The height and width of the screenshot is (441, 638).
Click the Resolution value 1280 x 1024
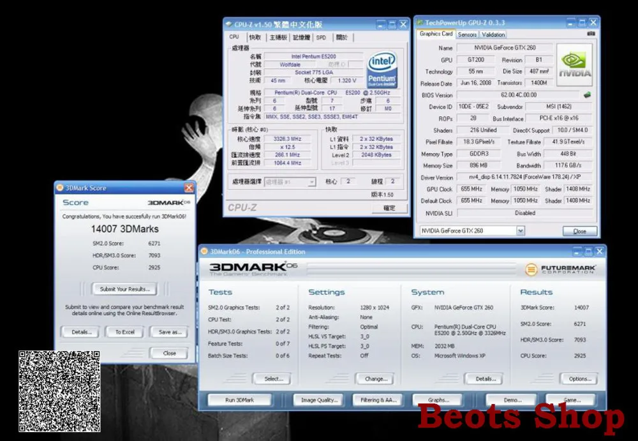click(x=375, y=308)
